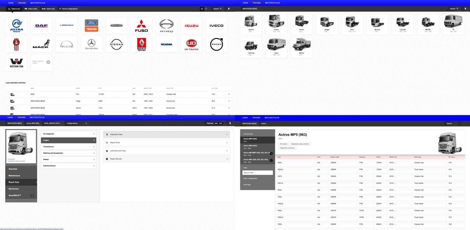
Task: Expand the Brakes category
Action: (x=69, y=159)
